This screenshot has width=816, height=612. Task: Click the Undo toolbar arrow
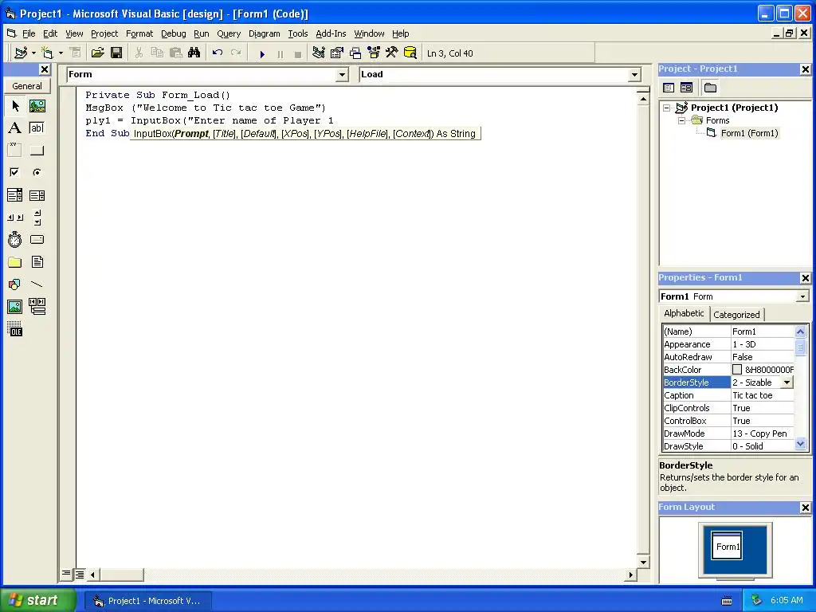point(218,53)
